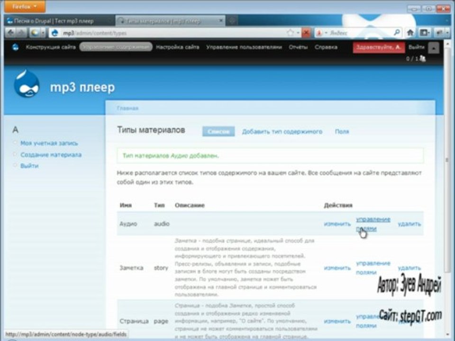Click the 'Описание' column header

[x=190, y=205]
